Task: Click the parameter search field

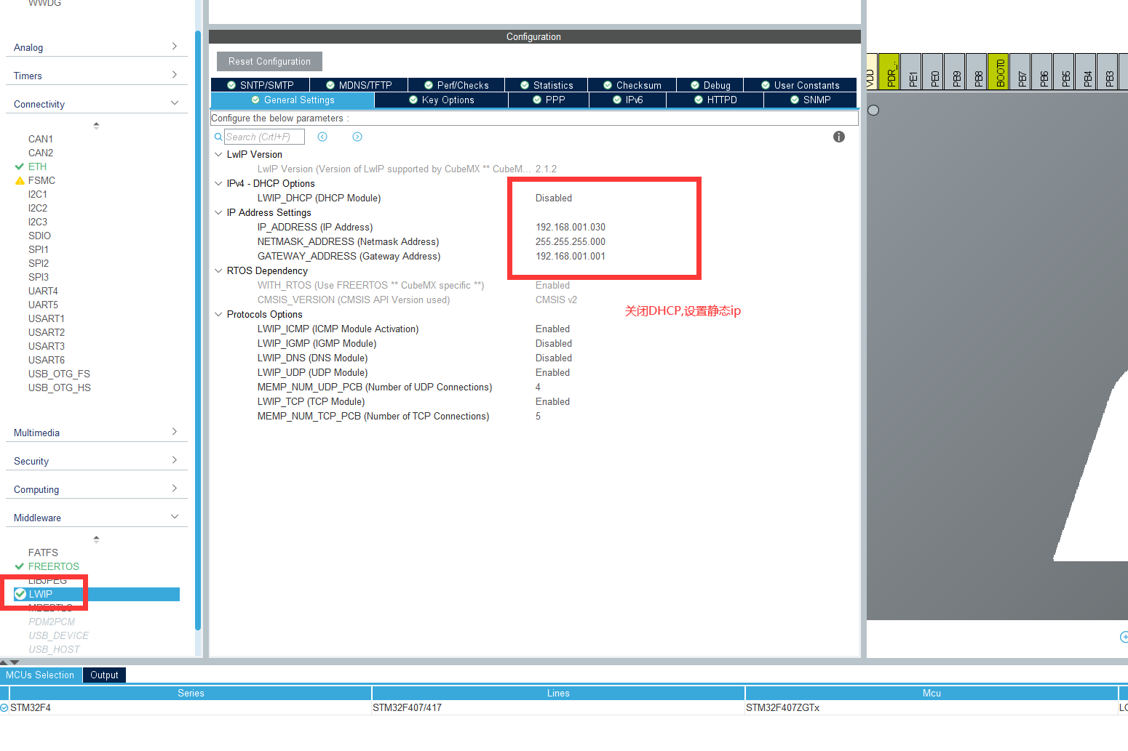Action: point(264,137)
